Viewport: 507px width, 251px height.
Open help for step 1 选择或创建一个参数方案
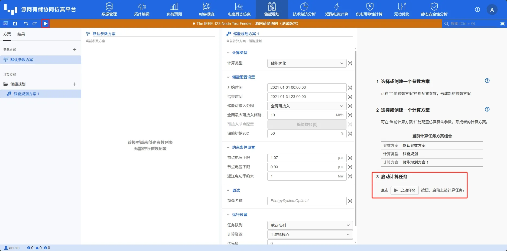tap(487, 81)
